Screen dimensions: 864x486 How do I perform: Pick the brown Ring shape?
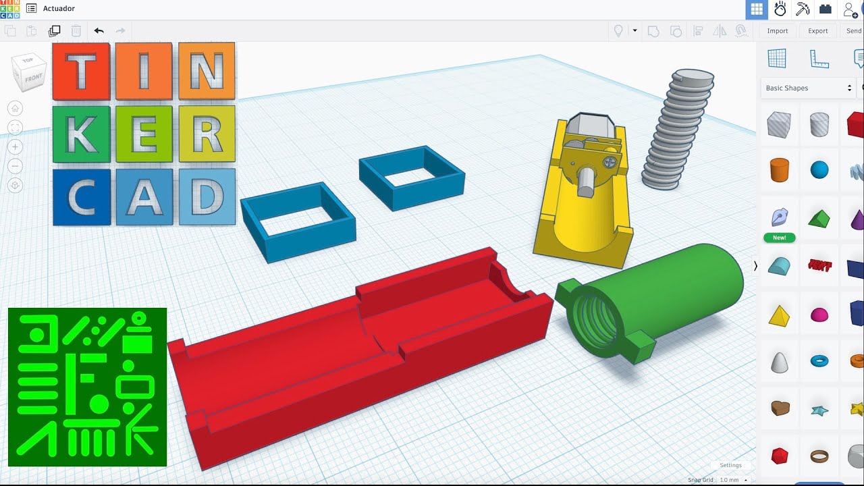pyautogui.click(x=819, y=456)
